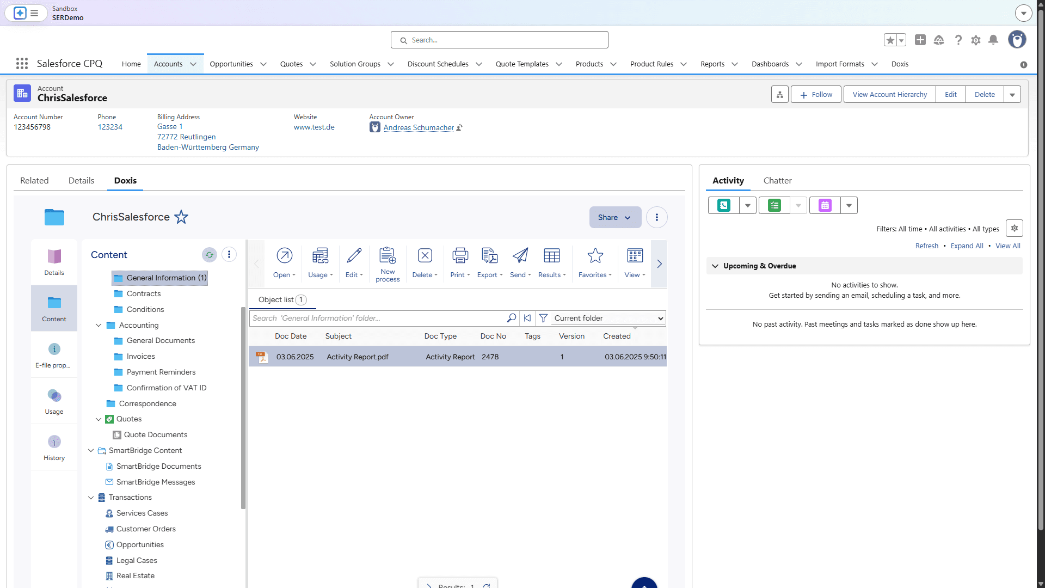1045x588 pixels.
Task: Select the Contracts folder
Action: [144, 293]
